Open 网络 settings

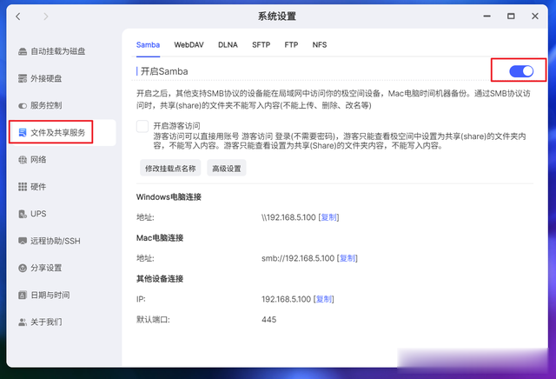coord(38,160)
